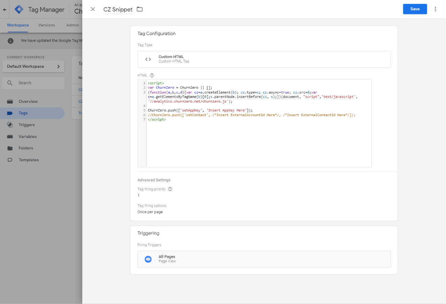The height and width of the screenshot is (304, 446).
Task: Open the All Pages firing trigger
Action: click(264, 259)
